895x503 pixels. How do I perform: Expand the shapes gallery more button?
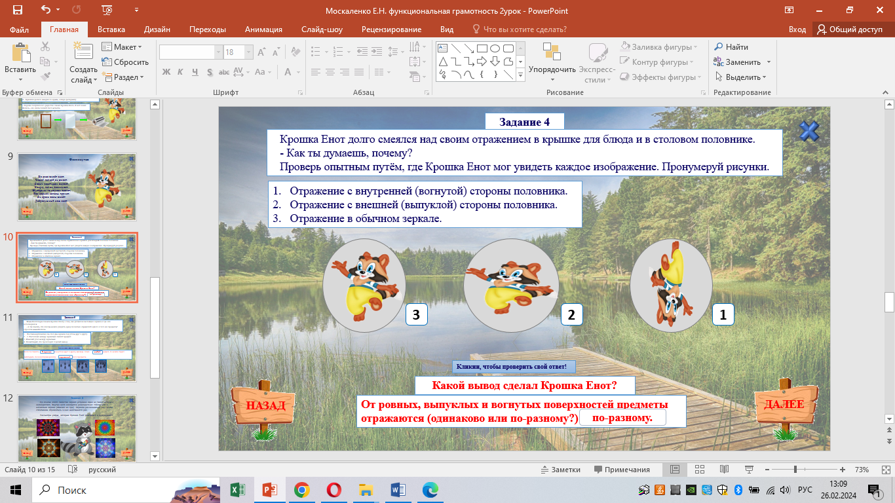point(521,76)
